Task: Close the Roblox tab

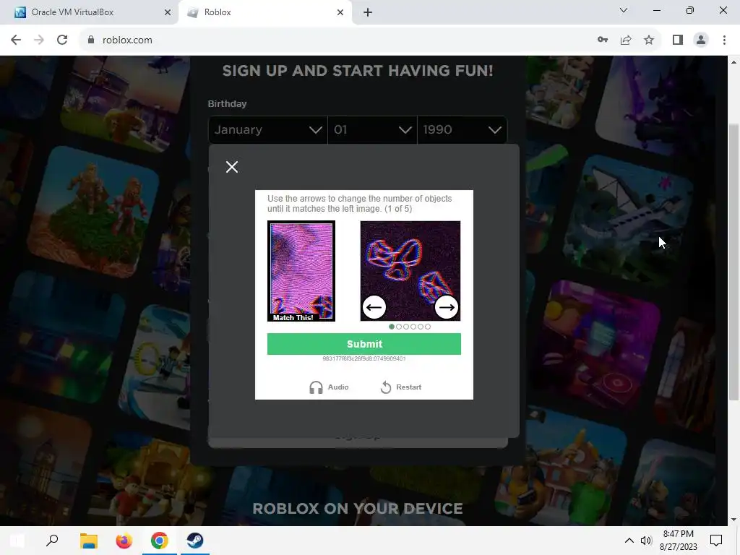Action: point(340,13)
